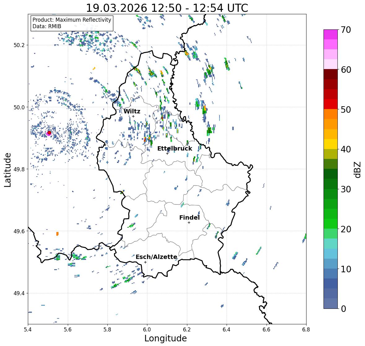The height and width of the screenshot is (346, 365).
Task: Click the red radar marker dot
Action: coord(49,133)
